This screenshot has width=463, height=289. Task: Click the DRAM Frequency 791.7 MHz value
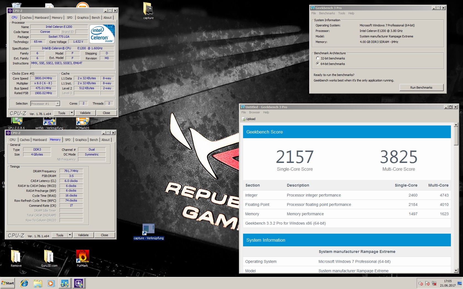point(71,171)
